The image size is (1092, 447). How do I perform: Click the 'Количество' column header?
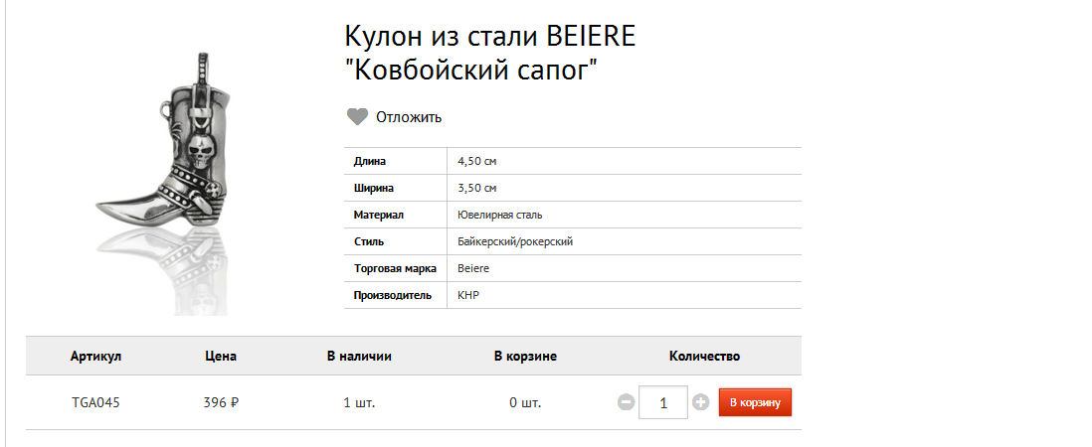click(x=705, y=356)
